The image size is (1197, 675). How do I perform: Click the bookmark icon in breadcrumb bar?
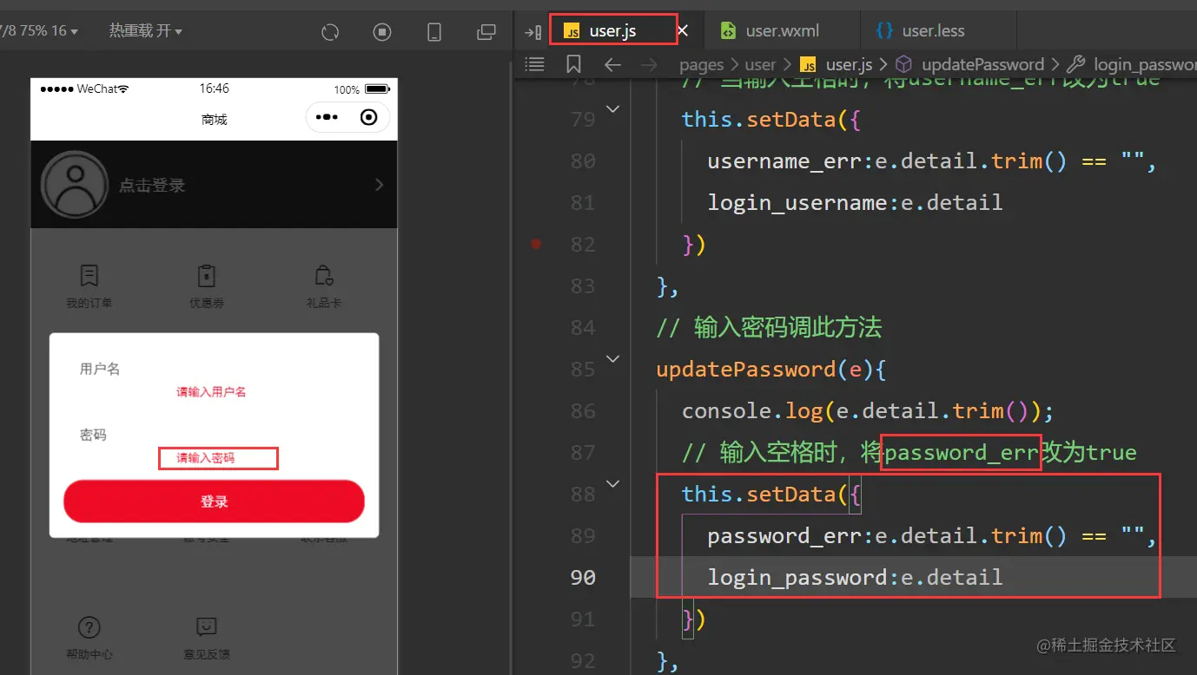(573, 64)
